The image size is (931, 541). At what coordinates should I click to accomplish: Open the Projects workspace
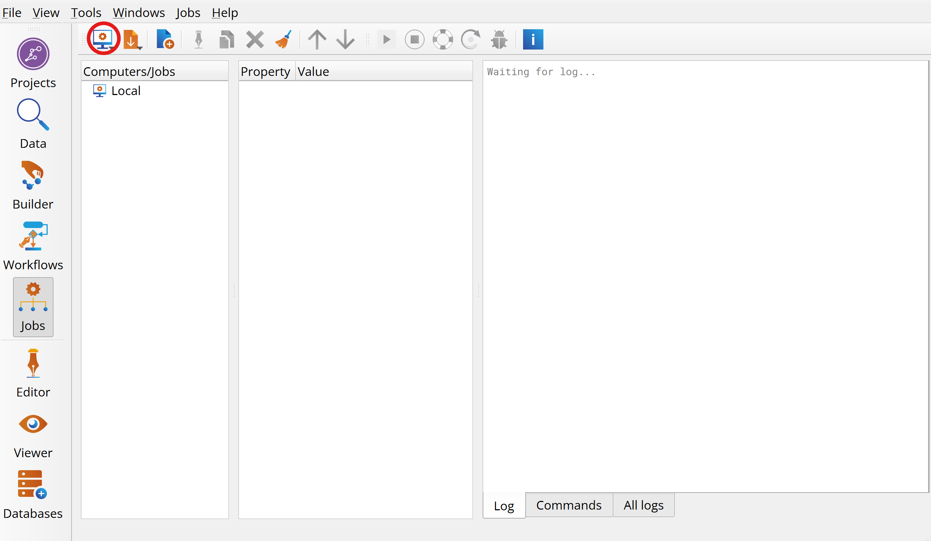[33, 63]
